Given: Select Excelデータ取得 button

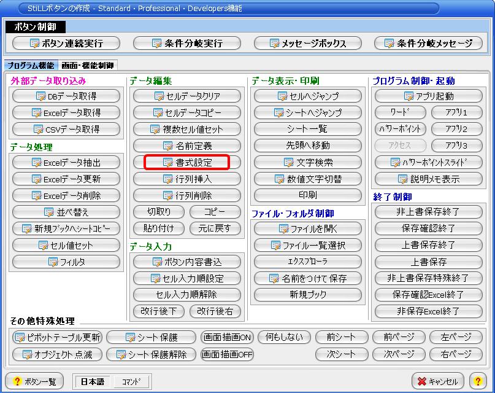Looking at the screenshot, I should tap(66, 112).
